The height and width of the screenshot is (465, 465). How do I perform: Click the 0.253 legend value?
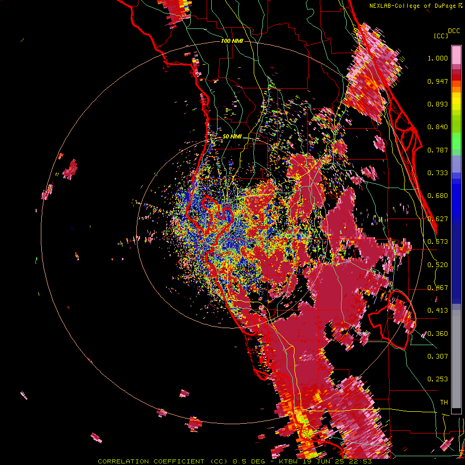438,379
